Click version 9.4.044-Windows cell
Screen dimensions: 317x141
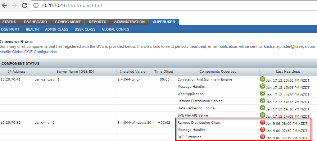point(134,123)
